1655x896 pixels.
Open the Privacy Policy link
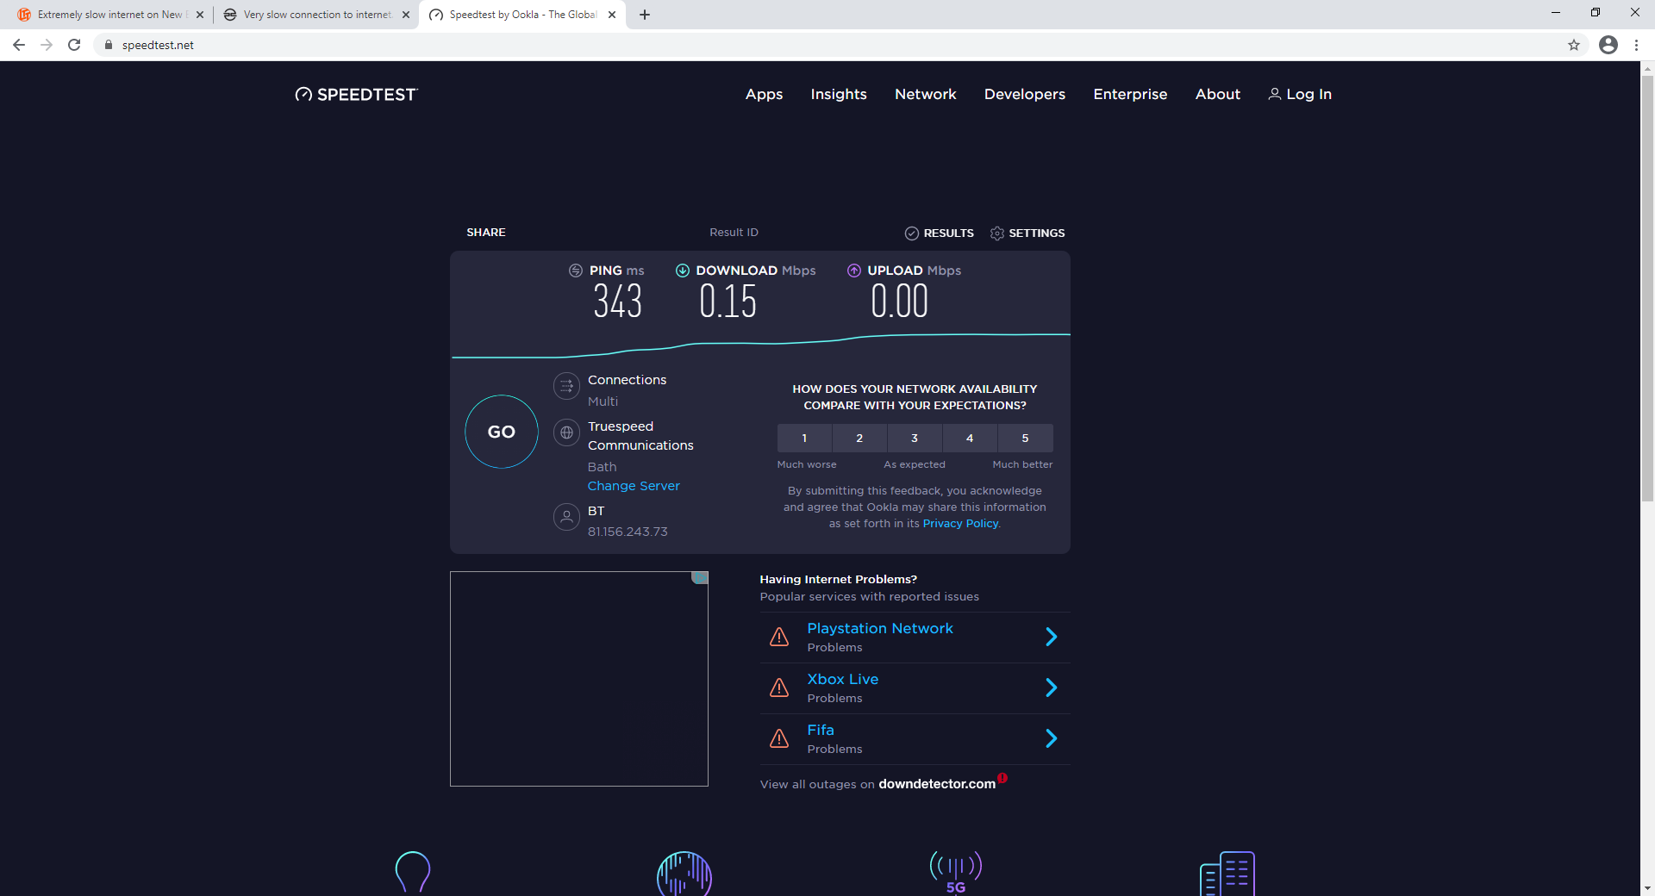[960, 524]
